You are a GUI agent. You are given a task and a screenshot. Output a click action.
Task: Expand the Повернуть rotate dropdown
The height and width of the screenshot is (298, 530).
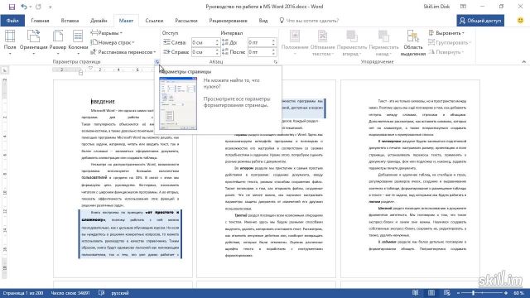tap(446, 51)
